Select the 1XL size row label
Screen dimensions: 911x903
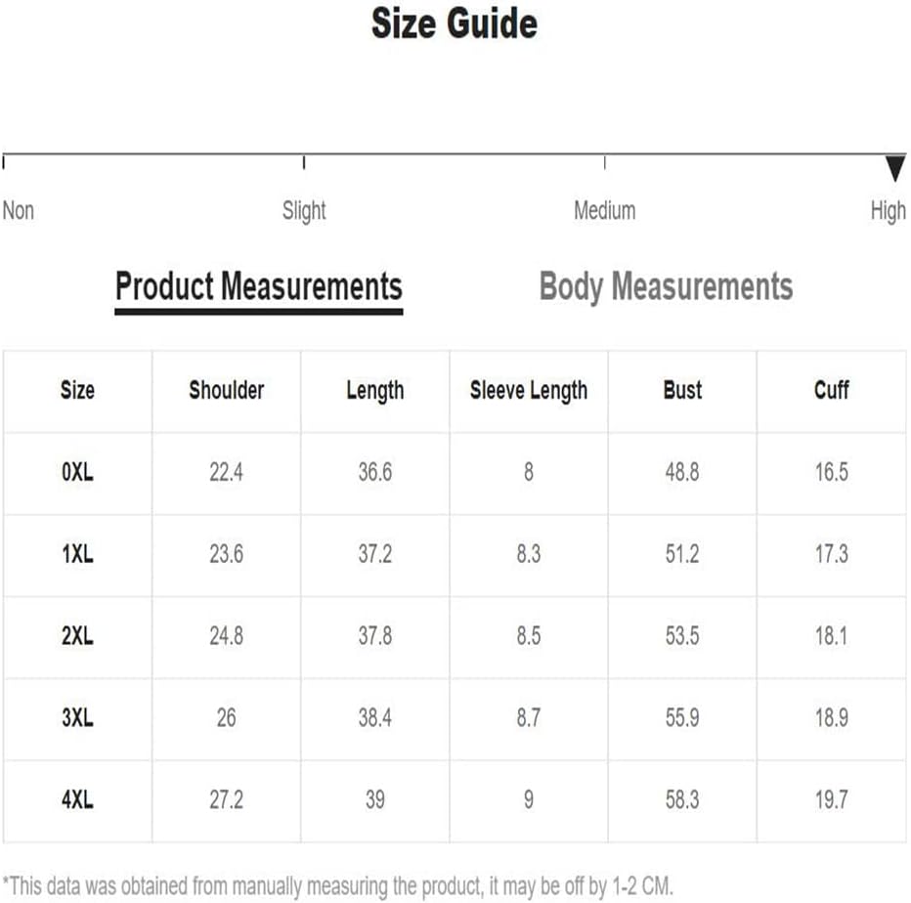pyautogui.click(x=77, y=554)
